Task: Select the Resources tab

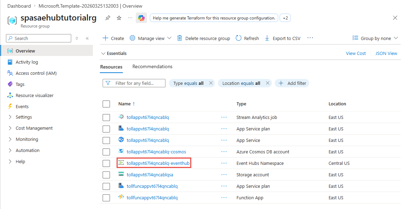Action: coord(111,67)
